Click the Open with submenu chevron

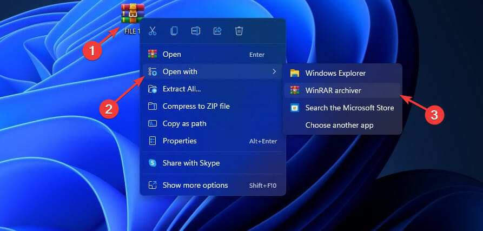(x=274, y=72)
